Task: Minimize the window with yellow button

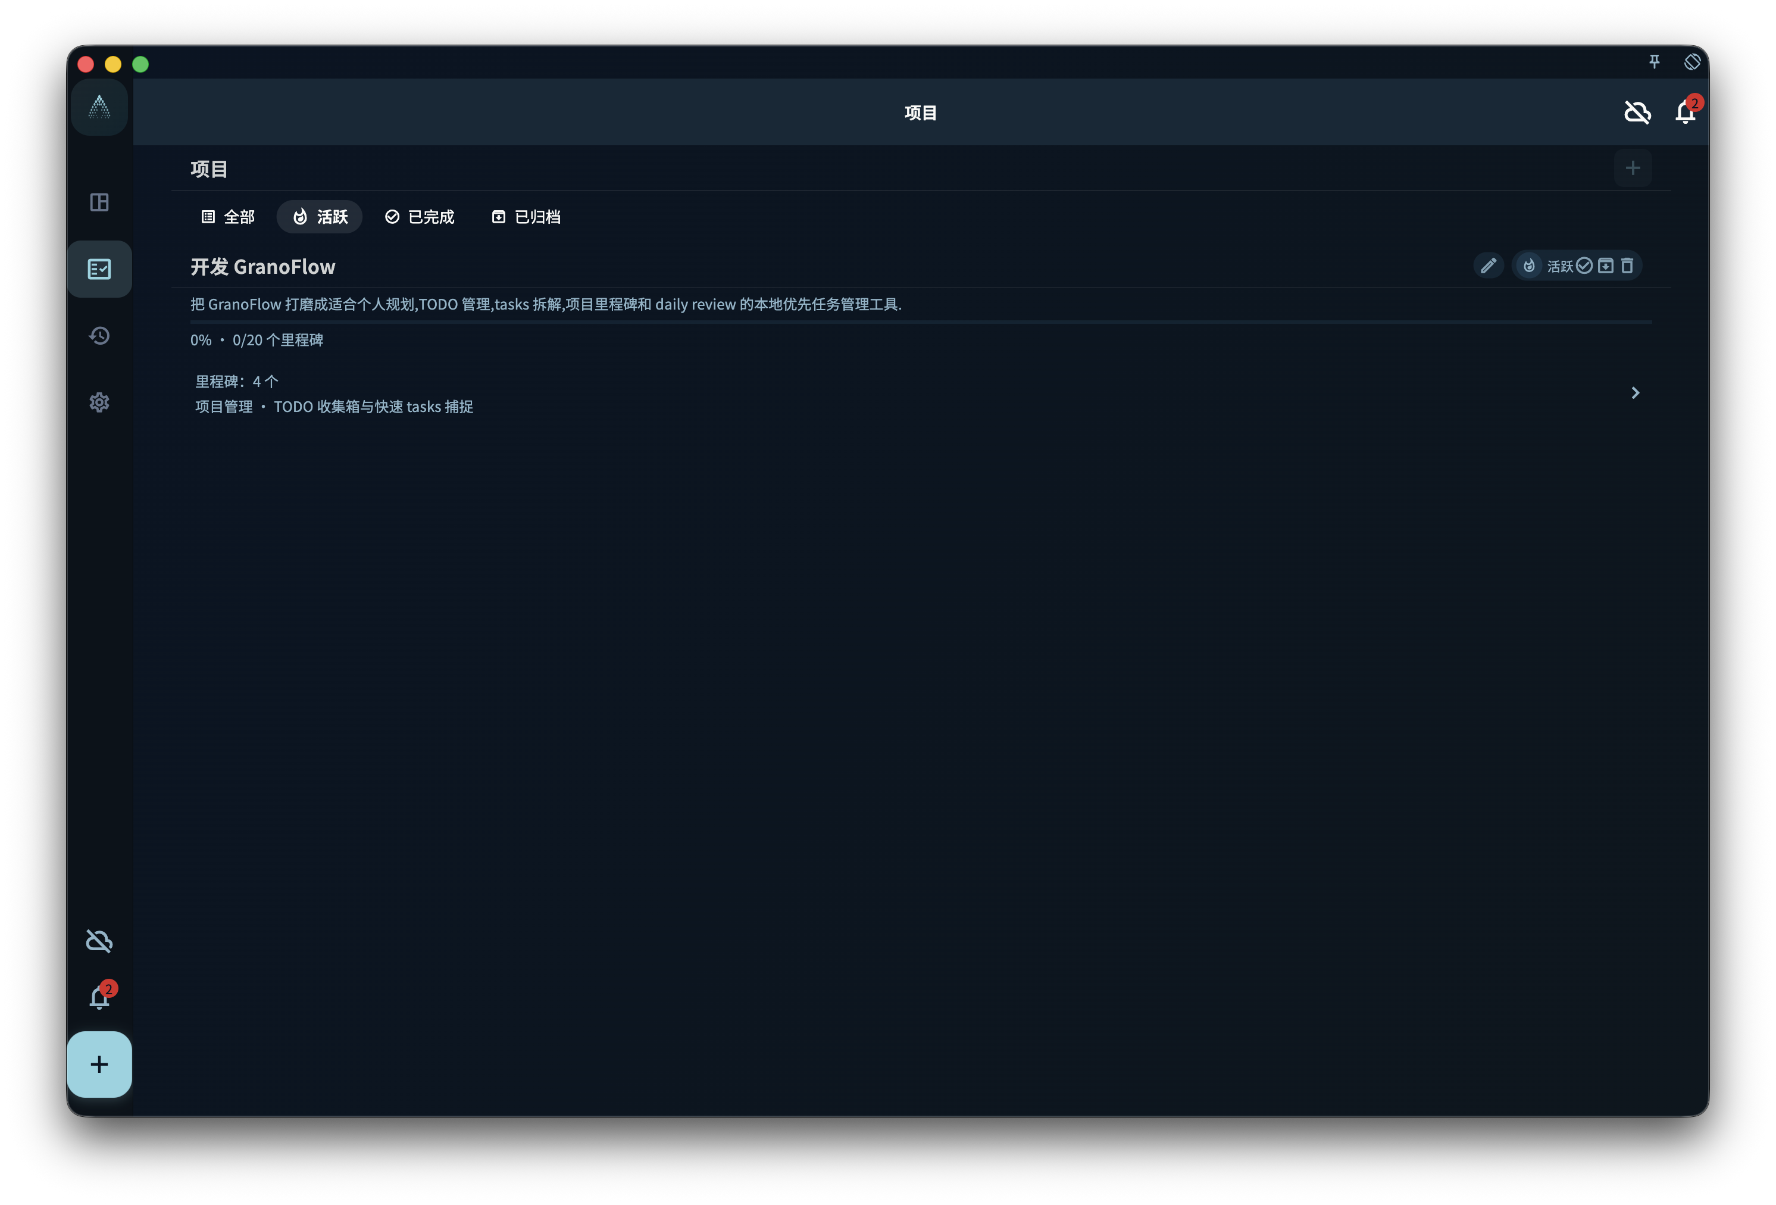Action: coord(113,64)
